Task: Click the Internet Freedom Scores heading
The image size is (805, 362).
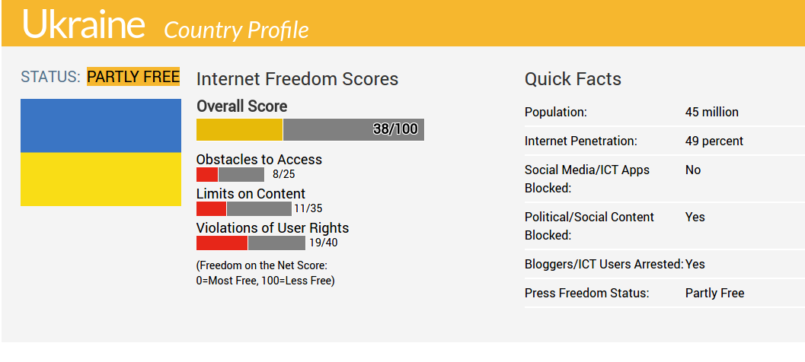Action: [x=297, y=79]
